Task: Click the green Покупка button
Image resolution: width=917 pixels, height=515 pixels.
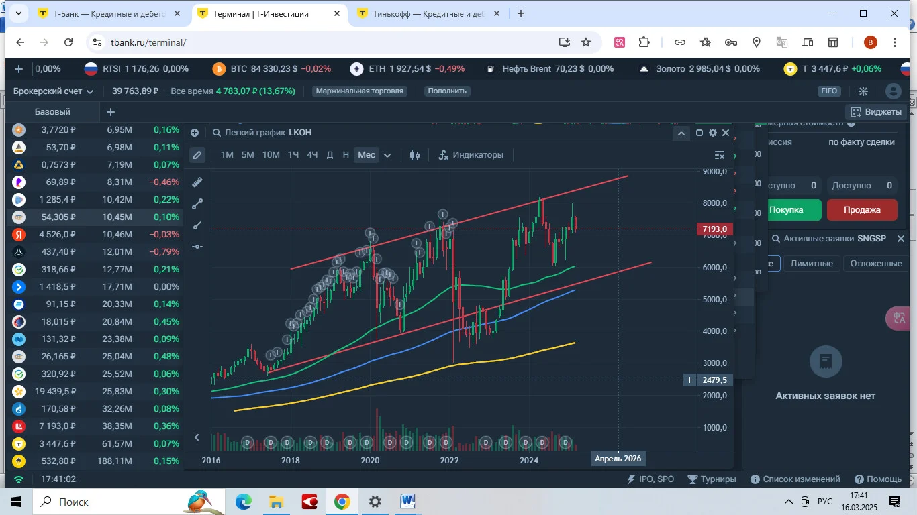Action: (x=786, y=210)
